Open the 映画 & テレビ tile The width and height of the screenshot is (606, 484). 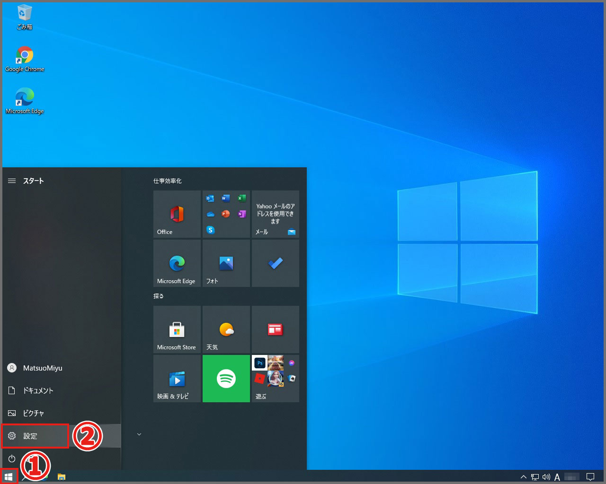tap(177, 379)
